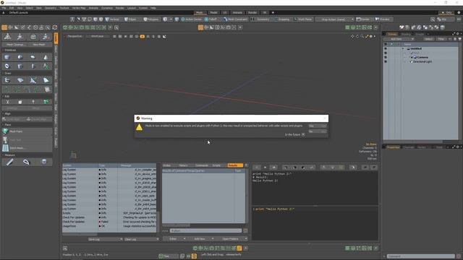Open the Editor dropdown button
The image size is (463, 260).
point(174,239)
